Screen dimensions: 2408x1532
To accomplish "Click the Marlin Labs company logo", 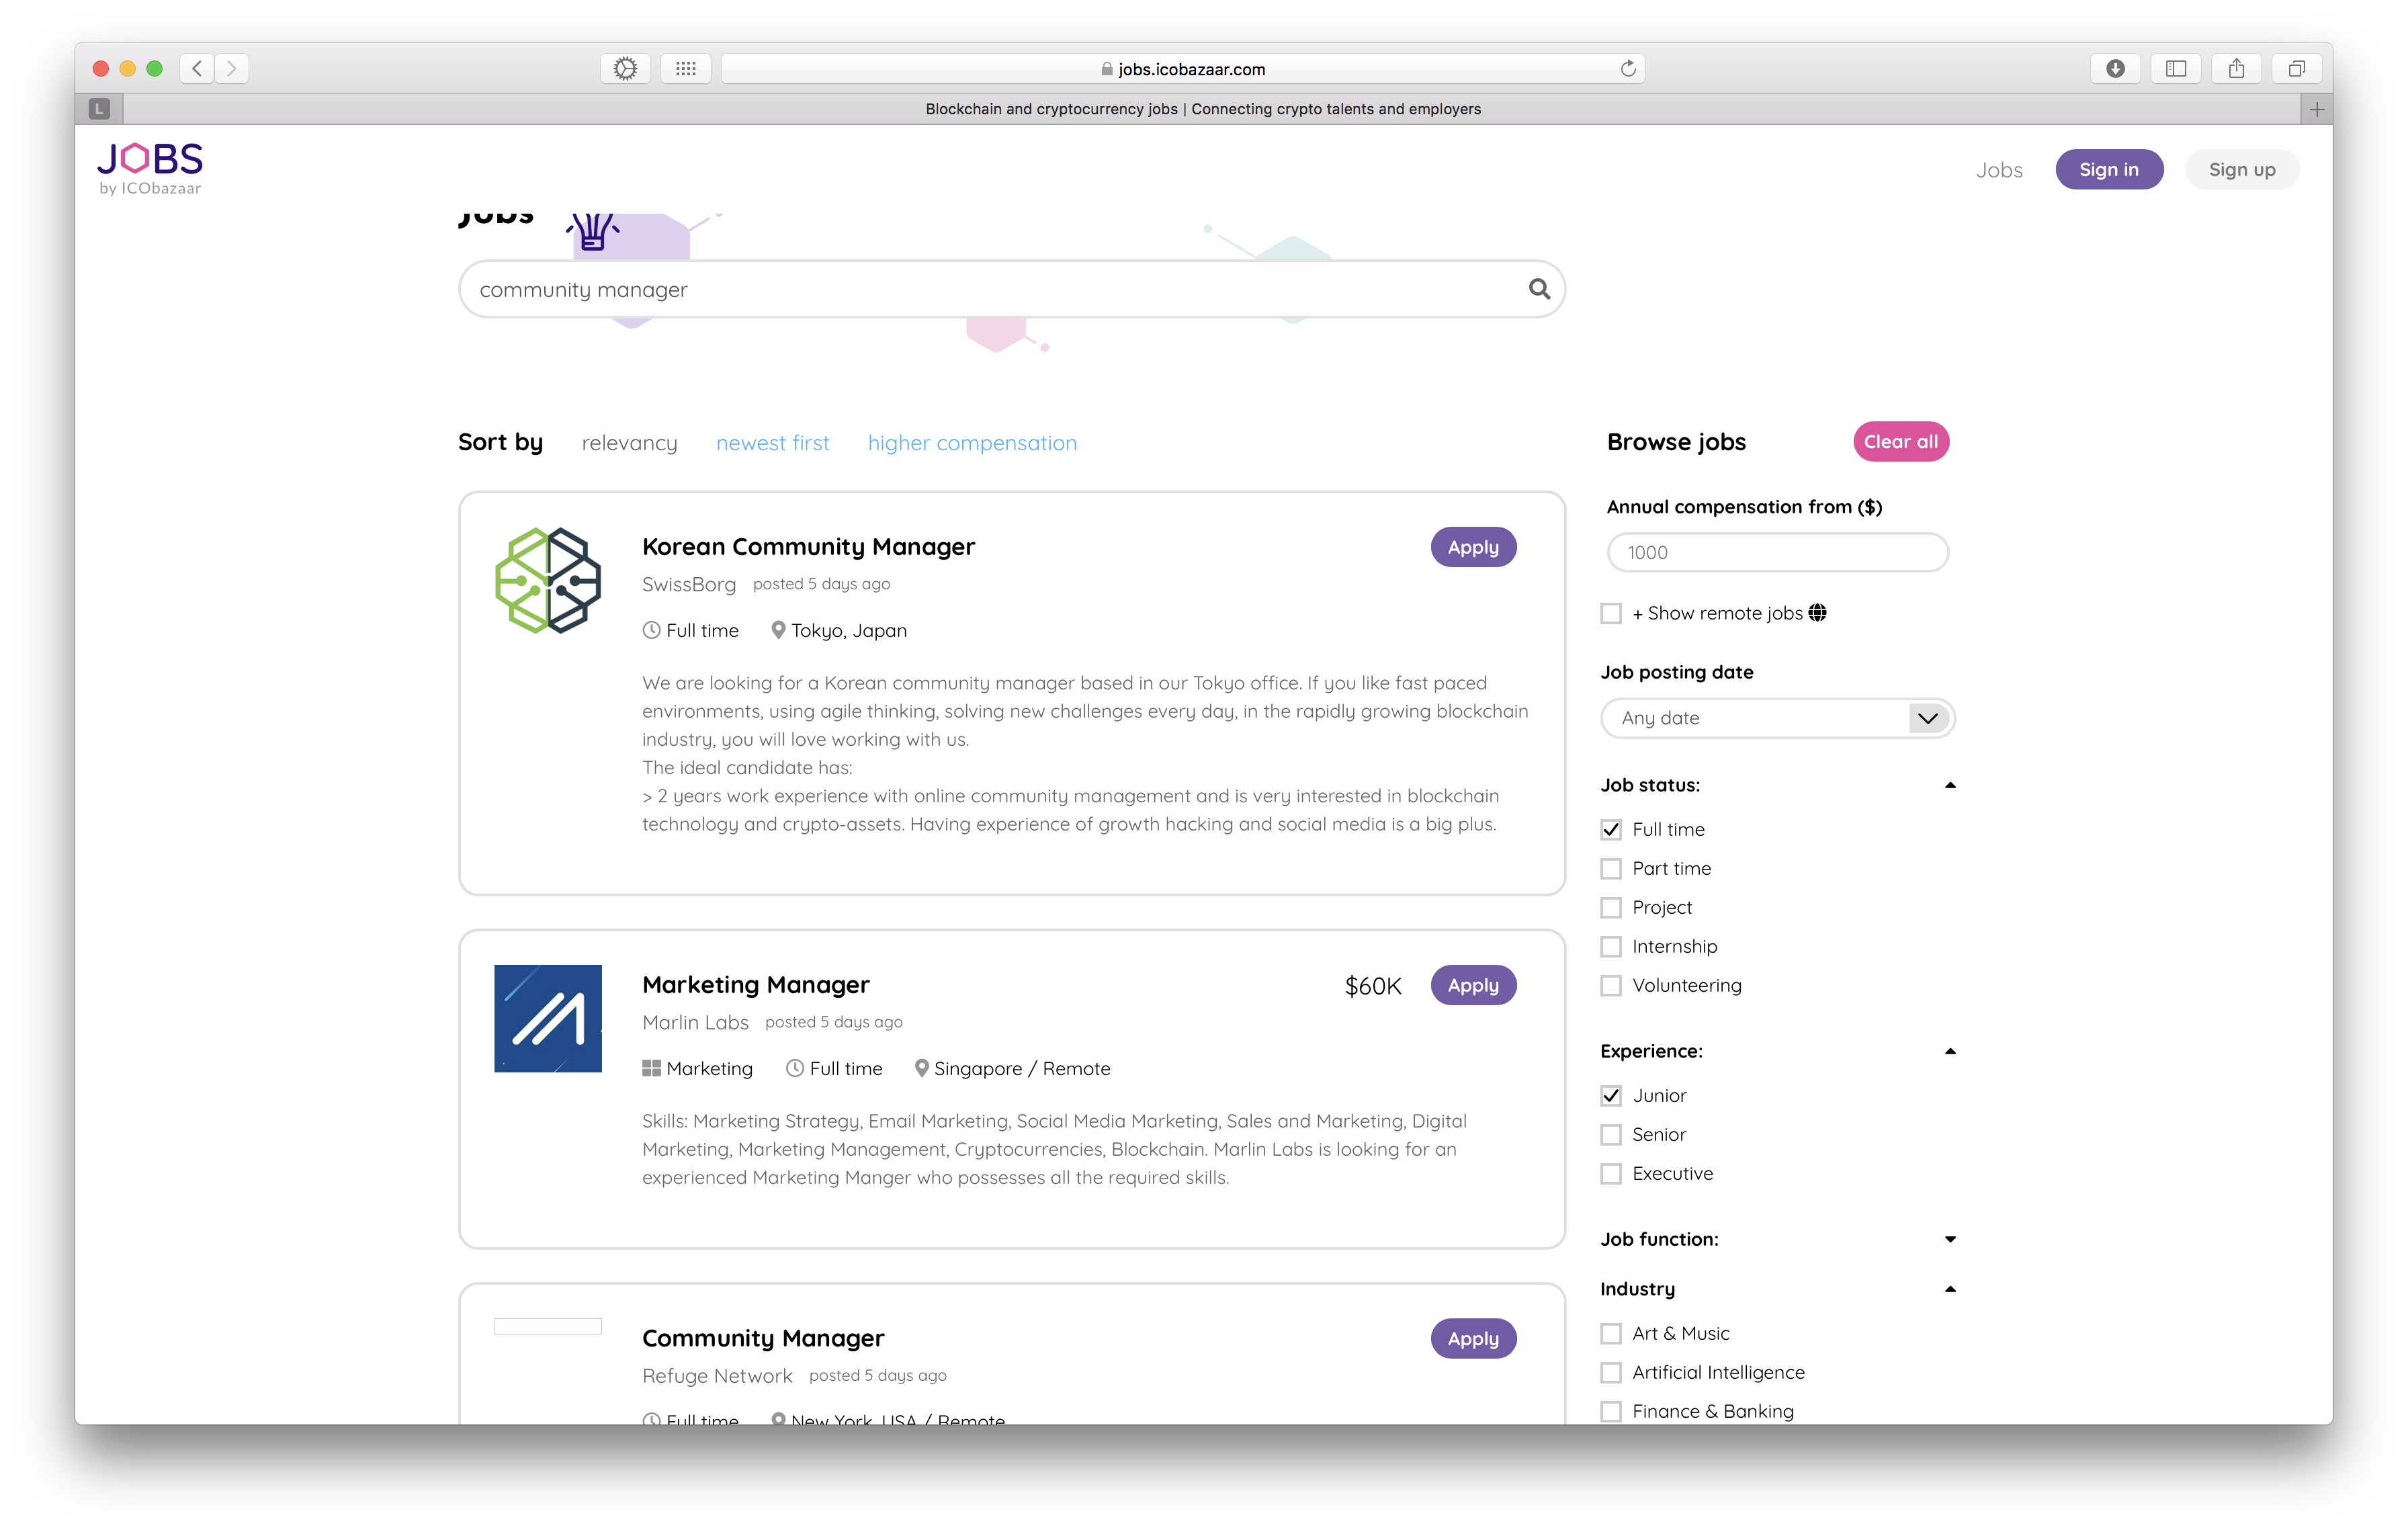I will pos(547,1018).
